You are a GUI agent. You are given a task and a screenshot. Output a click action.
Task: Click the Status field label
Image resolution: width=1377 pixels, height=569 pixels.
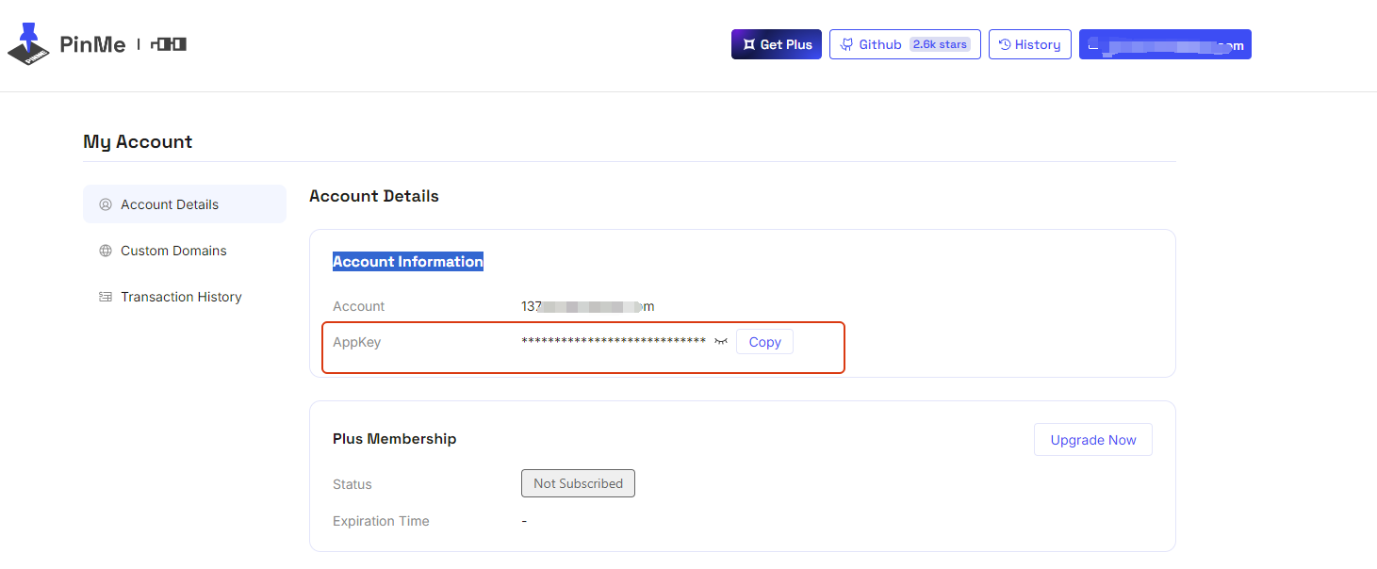click(x=352, y=484)
